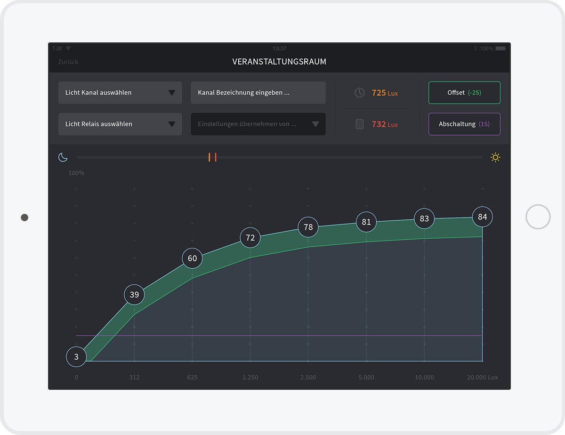This screenshot has width=565, height=435.
Task: Click the moon icon at slider start
Action: point(63,157)
